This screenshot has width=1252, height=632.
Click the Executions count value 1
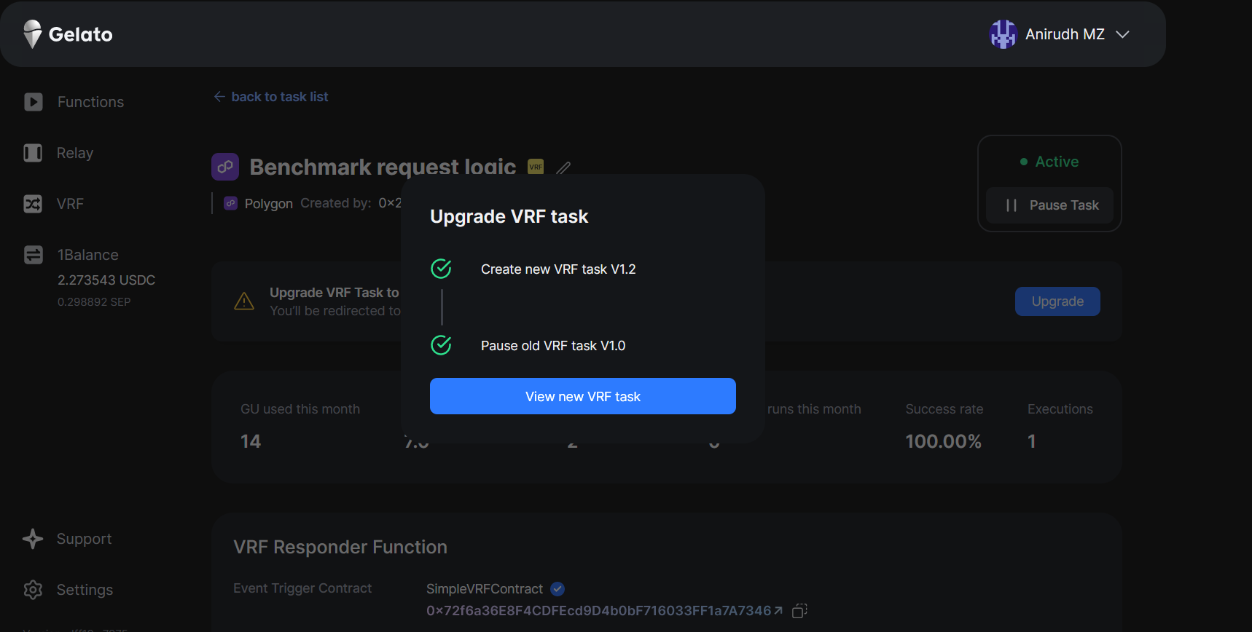[1031, 441]
